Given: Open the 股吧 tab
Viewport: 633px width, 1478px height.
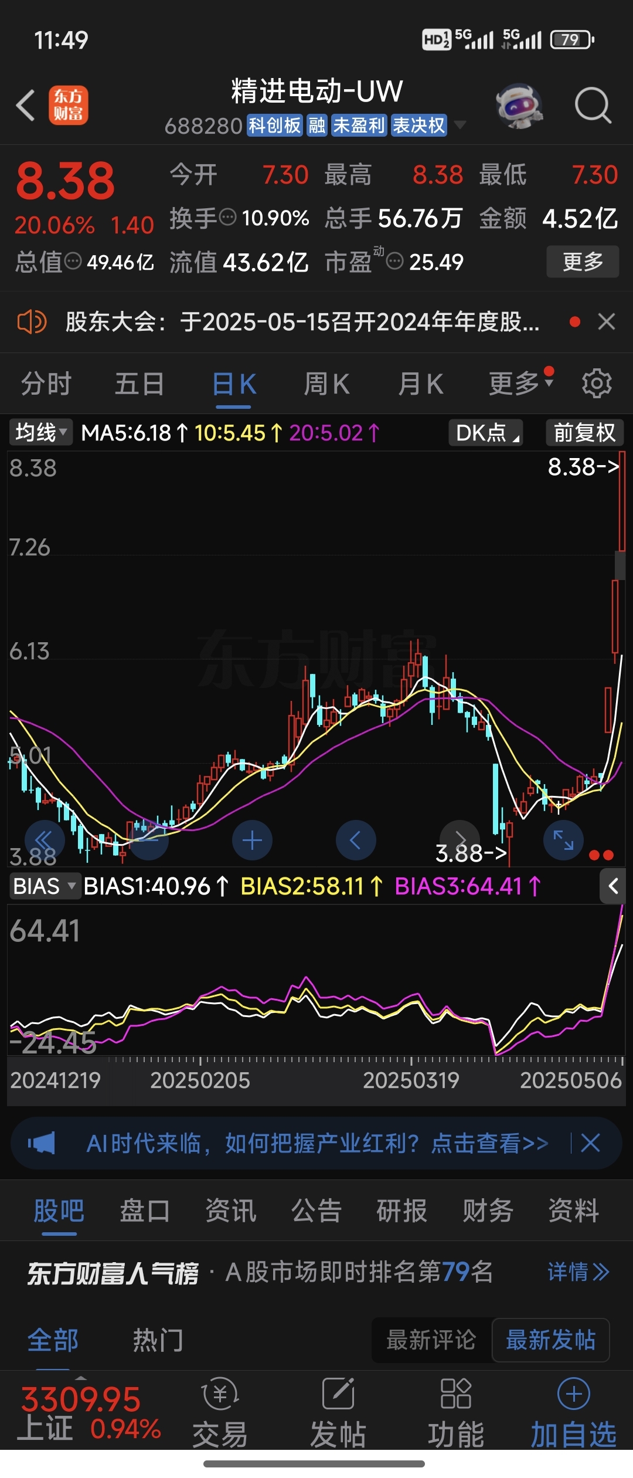Looking at the screenshot, I should [x=59, y=1211].
